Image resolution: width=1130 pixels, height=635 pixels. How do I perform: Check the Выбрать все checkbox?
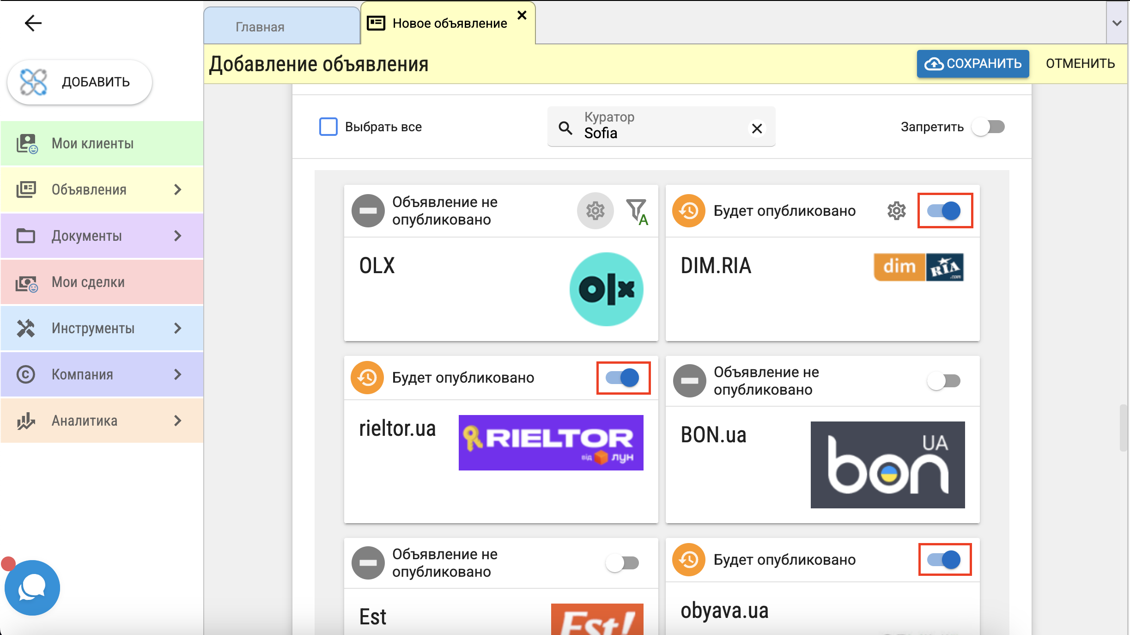[328, 127]
